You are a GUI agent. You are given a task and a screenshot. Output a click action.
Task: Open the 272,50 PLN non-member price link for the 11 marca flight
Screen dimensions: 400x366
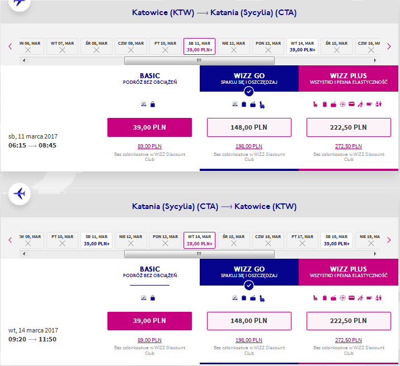(x=349, y=146)
